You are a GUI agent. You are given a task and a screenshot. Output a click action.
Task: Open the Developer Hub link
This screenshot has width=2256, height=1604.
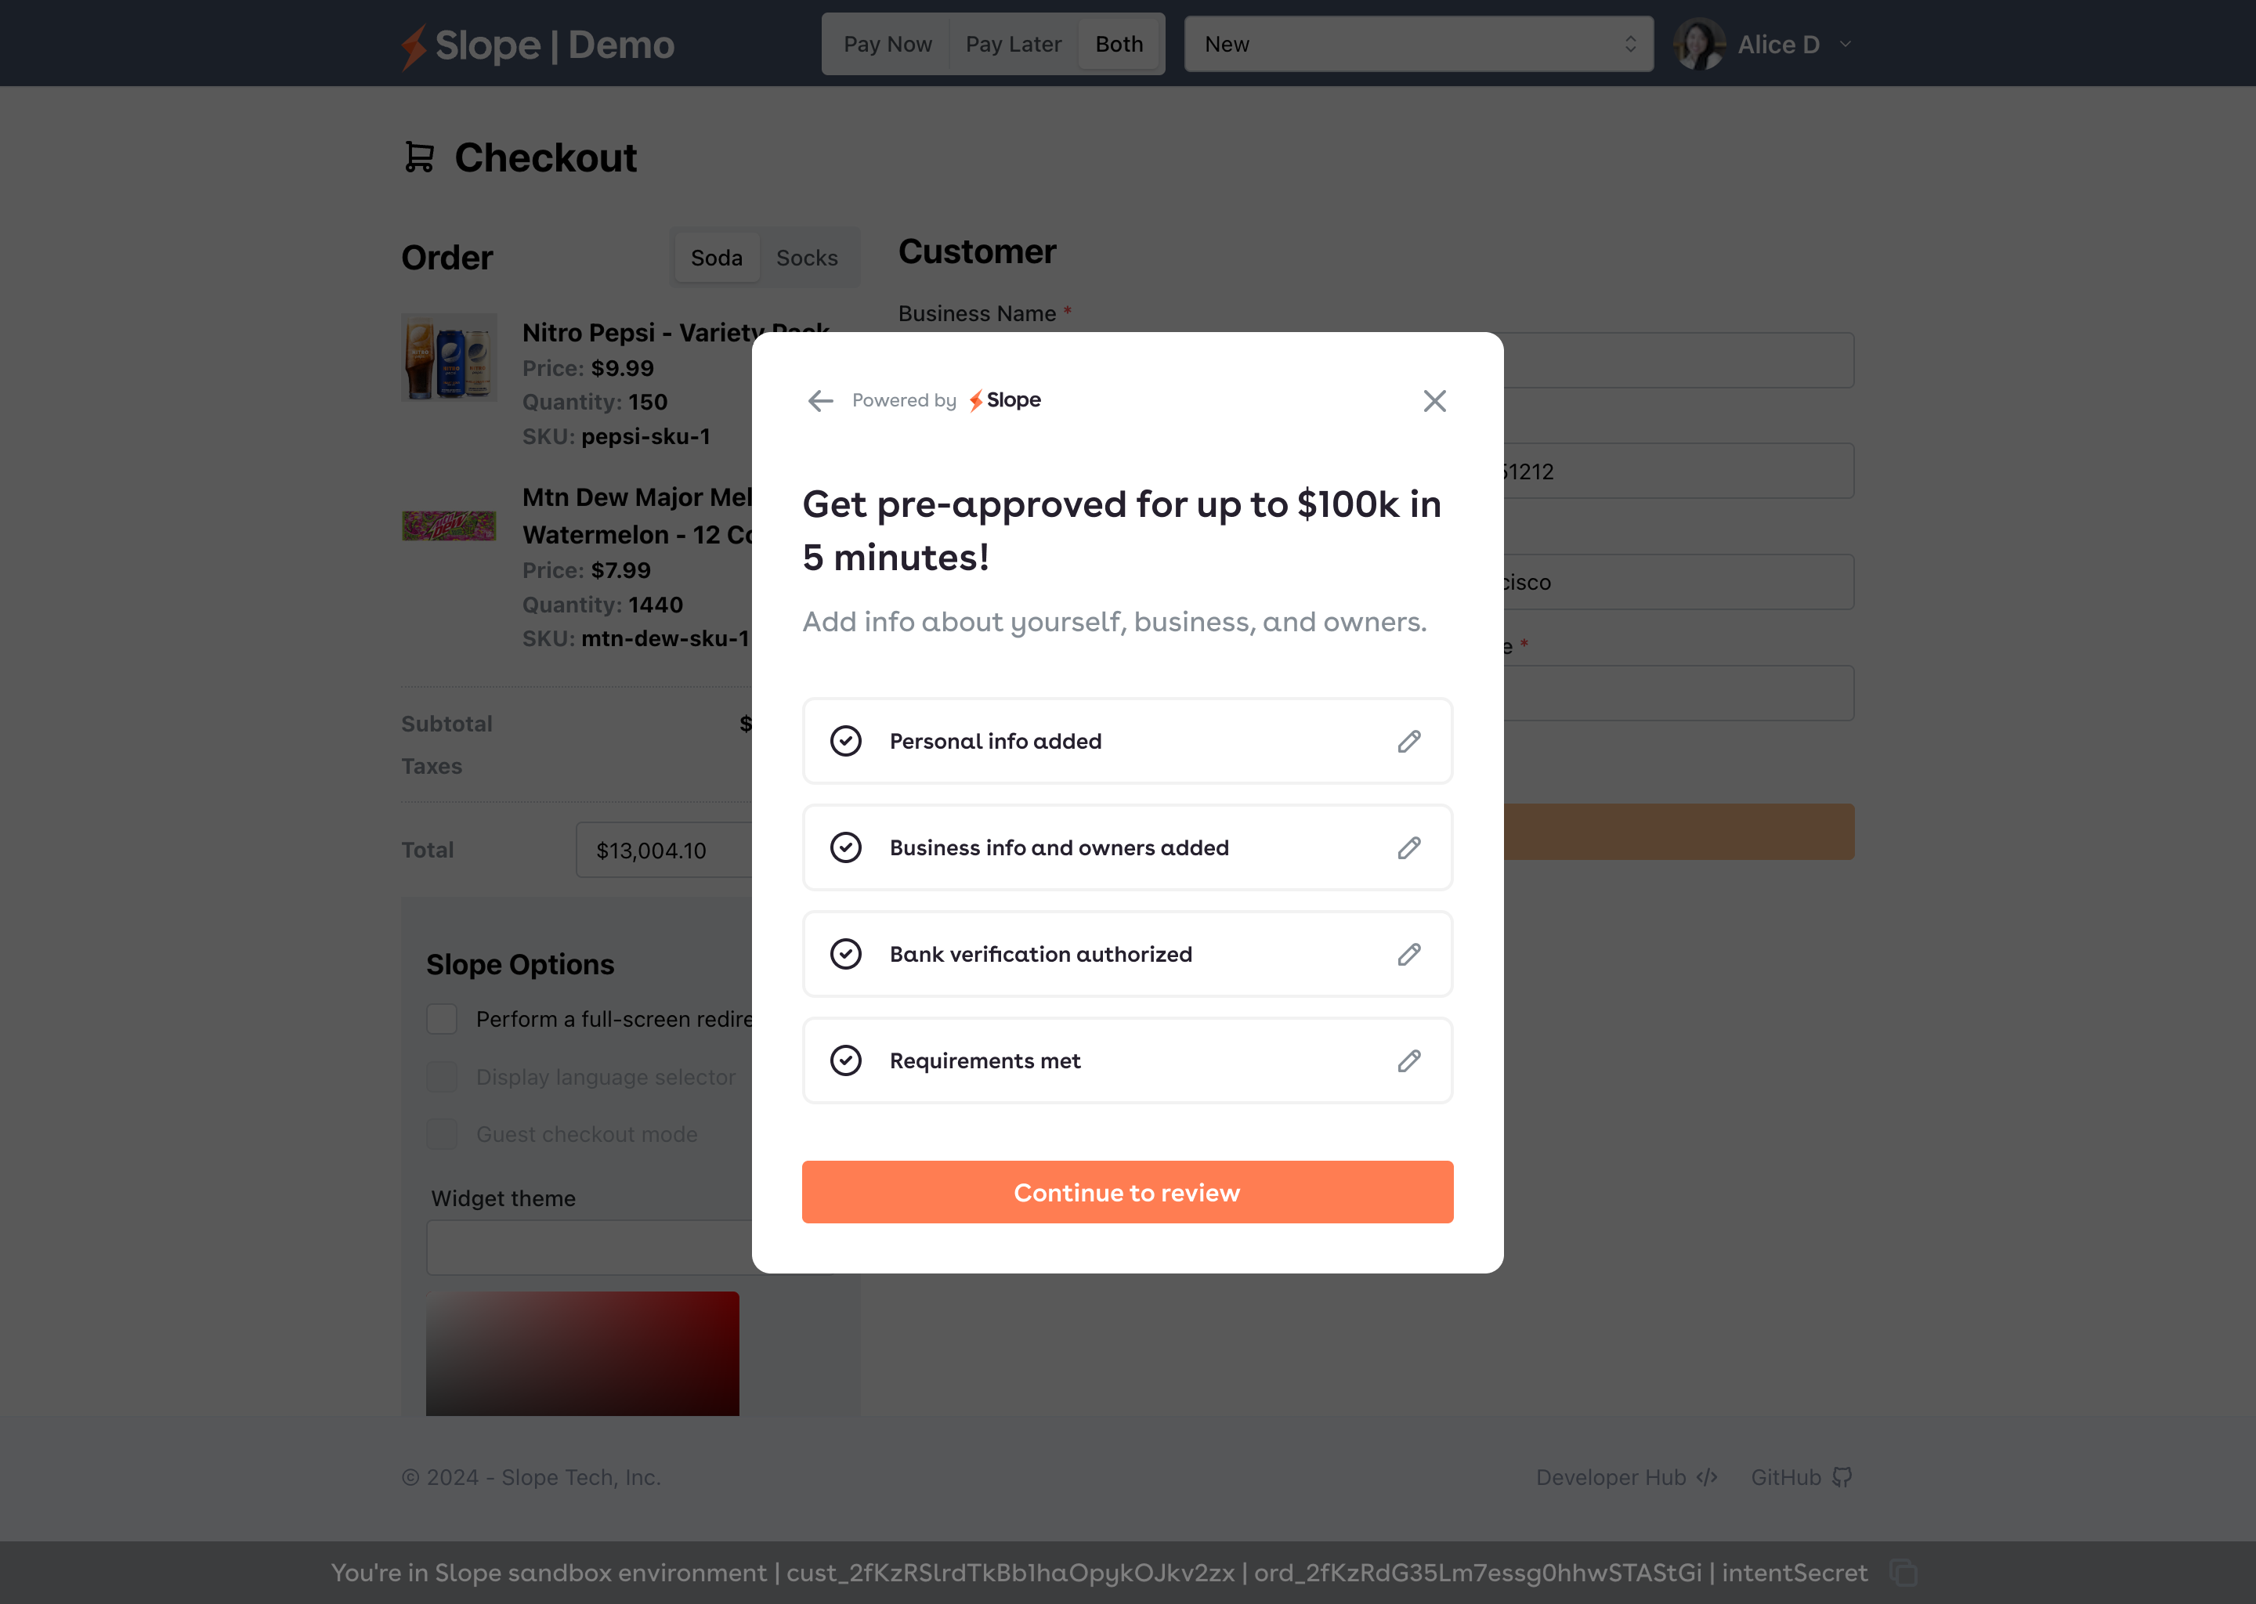[1626, 1478]
